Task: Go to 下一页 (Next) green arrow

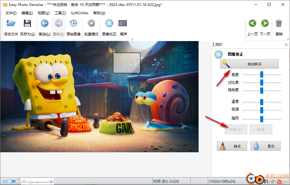Action: coord(265,23)
